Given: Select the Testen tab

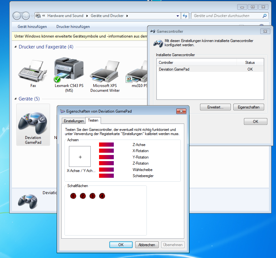Looking at the screenshot, I should click(93, 120).
